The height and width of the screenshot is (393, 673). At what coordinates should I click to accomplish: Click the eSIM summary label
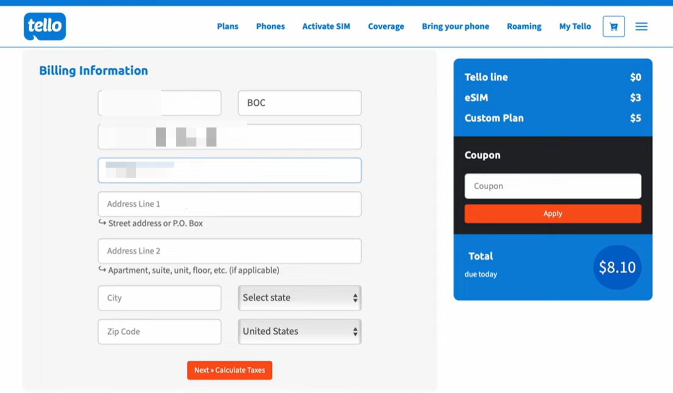coord(476,98)
